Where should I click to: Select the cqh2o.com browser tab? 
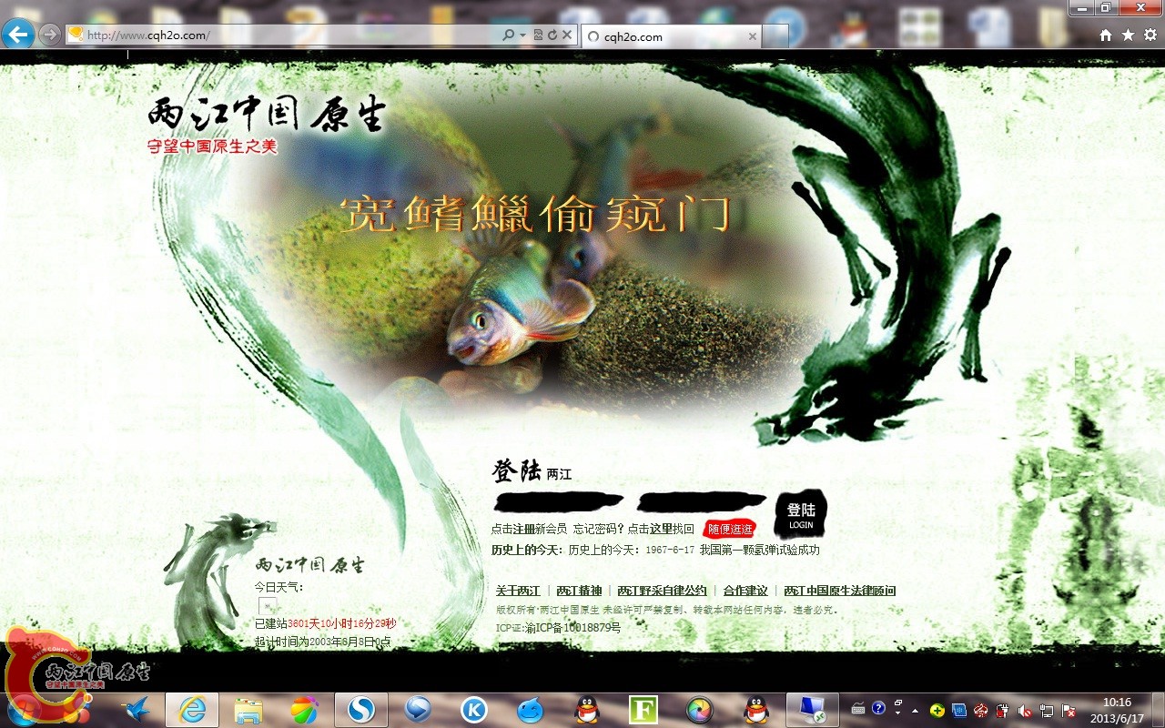click(x=670, y=36)
